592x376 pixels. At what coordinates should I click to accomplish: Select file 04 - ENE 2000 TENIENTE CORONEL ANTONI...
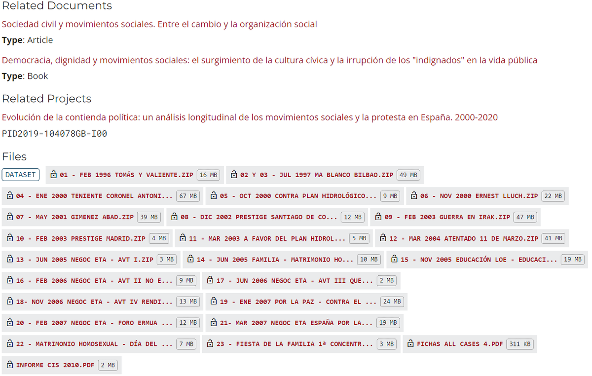tap(89, 195)
